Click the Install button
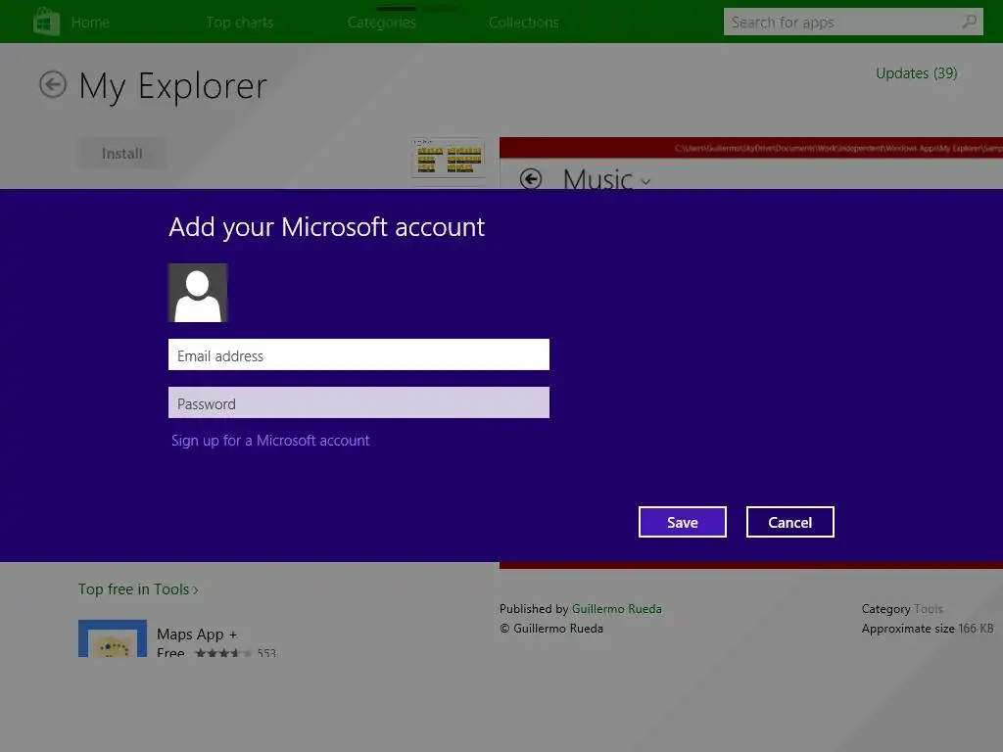 [x=121, y=154]
